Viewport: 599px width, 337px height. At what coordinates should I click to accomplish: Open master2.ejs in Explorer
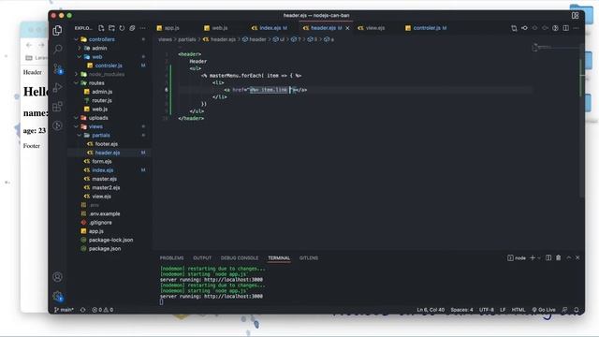click(106, 187)
